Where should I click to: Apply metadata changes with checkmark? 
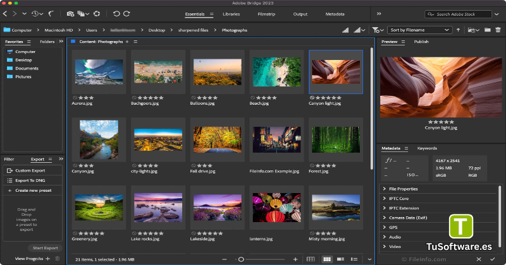pyautogui.click(x=493, y=259)
